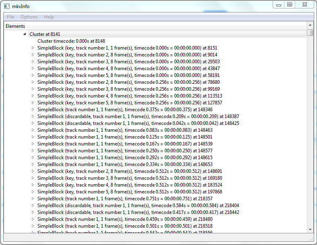Expand the SimpleBlock at 148615
Screen dimensions: 317x245
[x=33, y=158]
